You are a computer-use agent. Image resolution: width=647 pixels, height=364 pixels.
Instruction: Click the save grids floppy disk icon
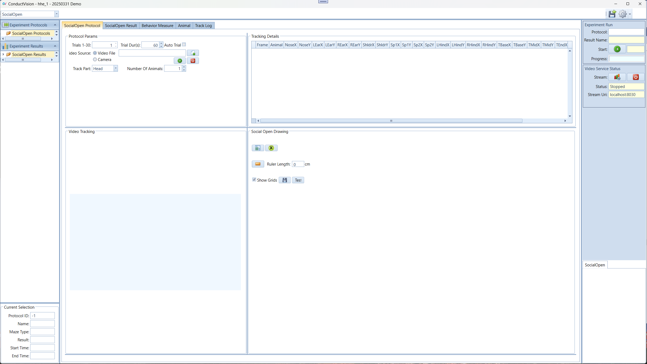click(x=284, y=180)
